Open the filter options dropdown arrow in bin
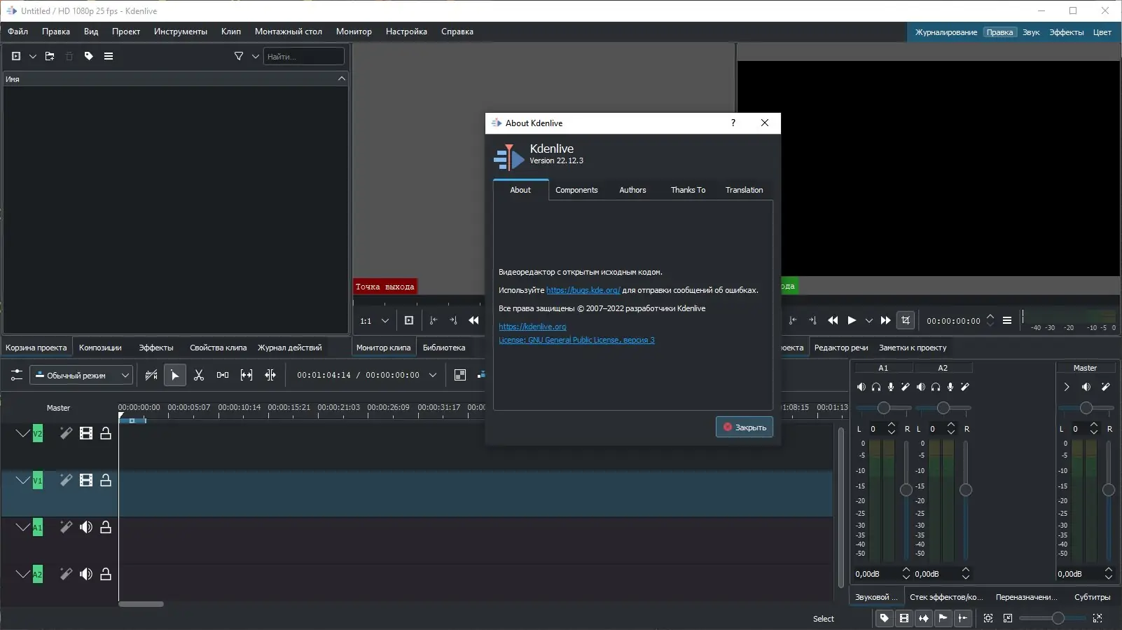Image resolution: width=1122 pixels, height=630 pixels. pyautogui.click(x=256, y=56)
